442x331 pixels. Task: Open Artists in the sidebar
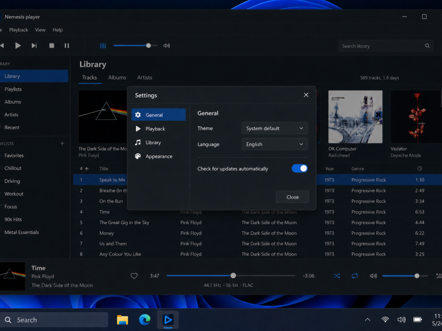tap(34, 115)
